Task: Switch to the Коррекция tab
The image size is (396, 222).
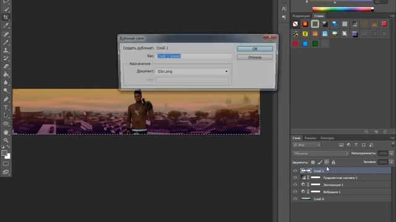Action: coord(301,16)
